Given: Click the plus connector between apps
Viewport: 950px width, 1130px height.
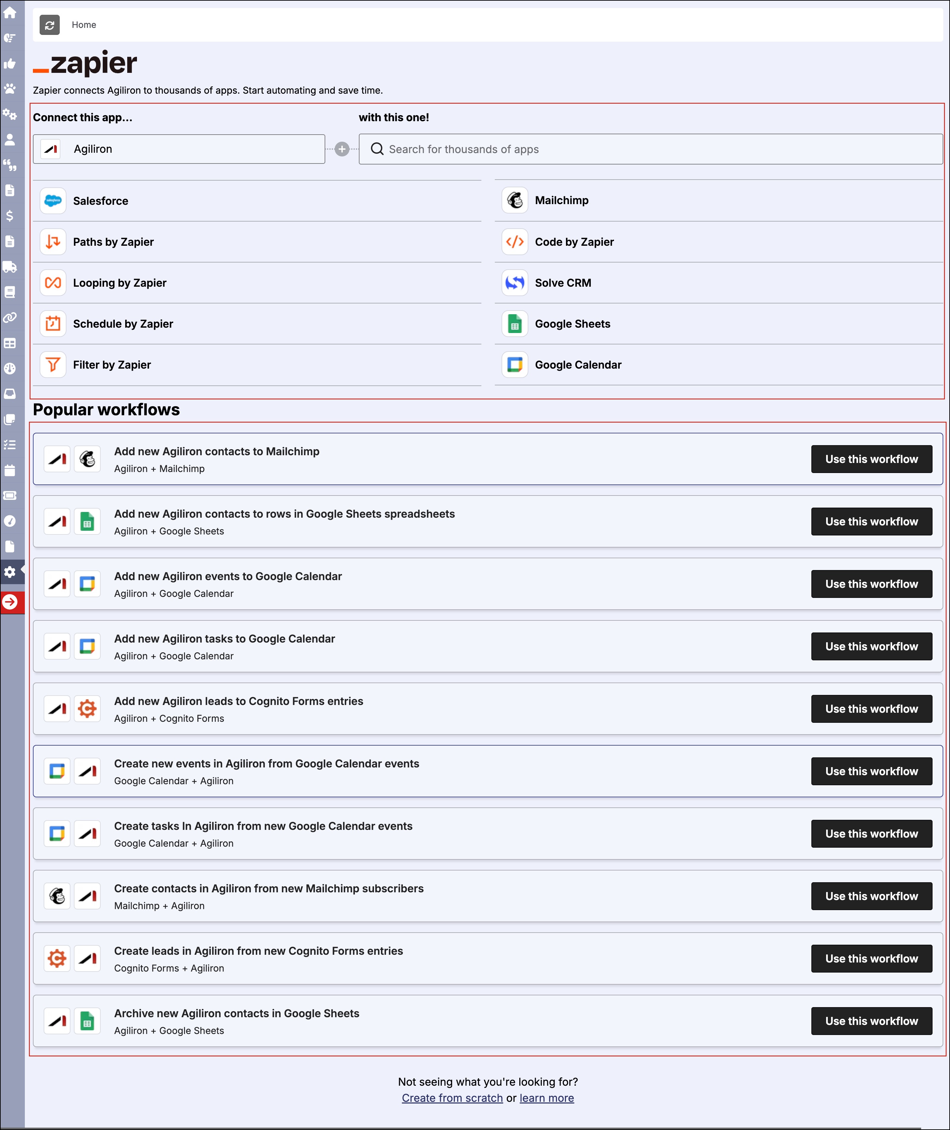Looking at the screenshot, I should pos(342,149).
